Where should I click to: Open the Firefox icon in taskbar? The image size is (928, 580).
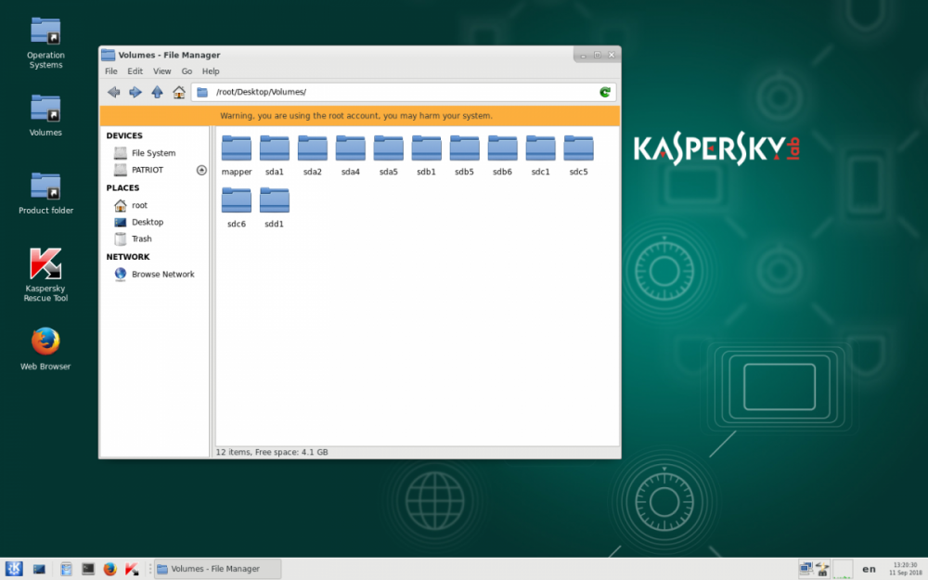tap(110, 569)
